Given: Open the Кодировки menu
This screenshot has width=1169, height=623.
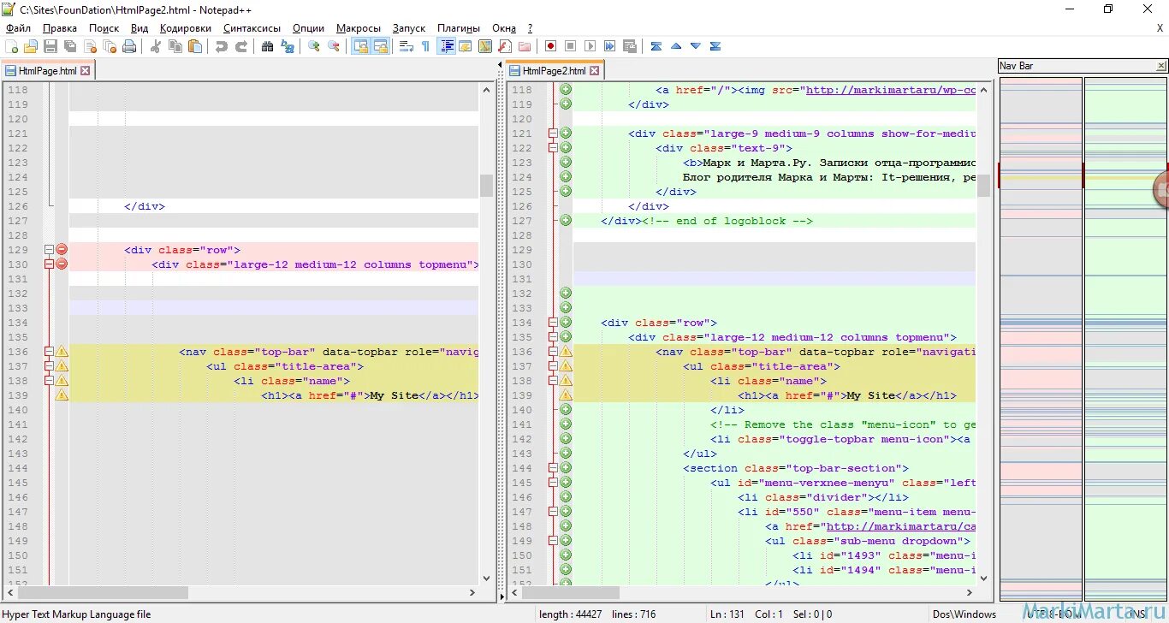Looking at the screenshot, I should point(185,28).
